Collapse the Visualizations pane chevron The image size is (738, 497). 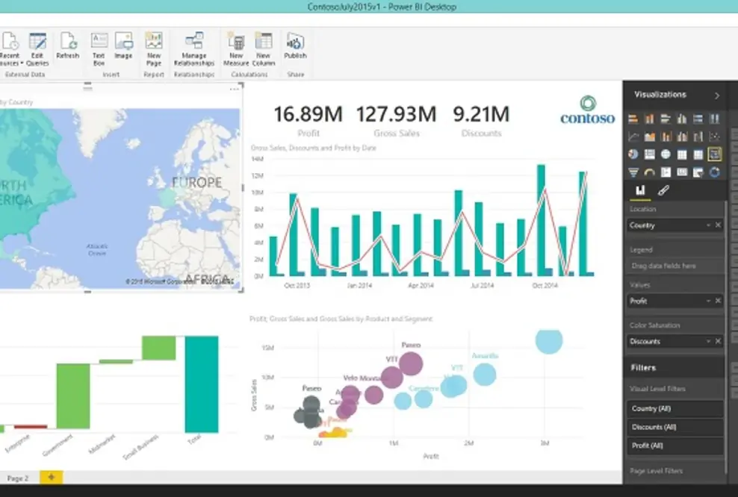pos(717,96)
